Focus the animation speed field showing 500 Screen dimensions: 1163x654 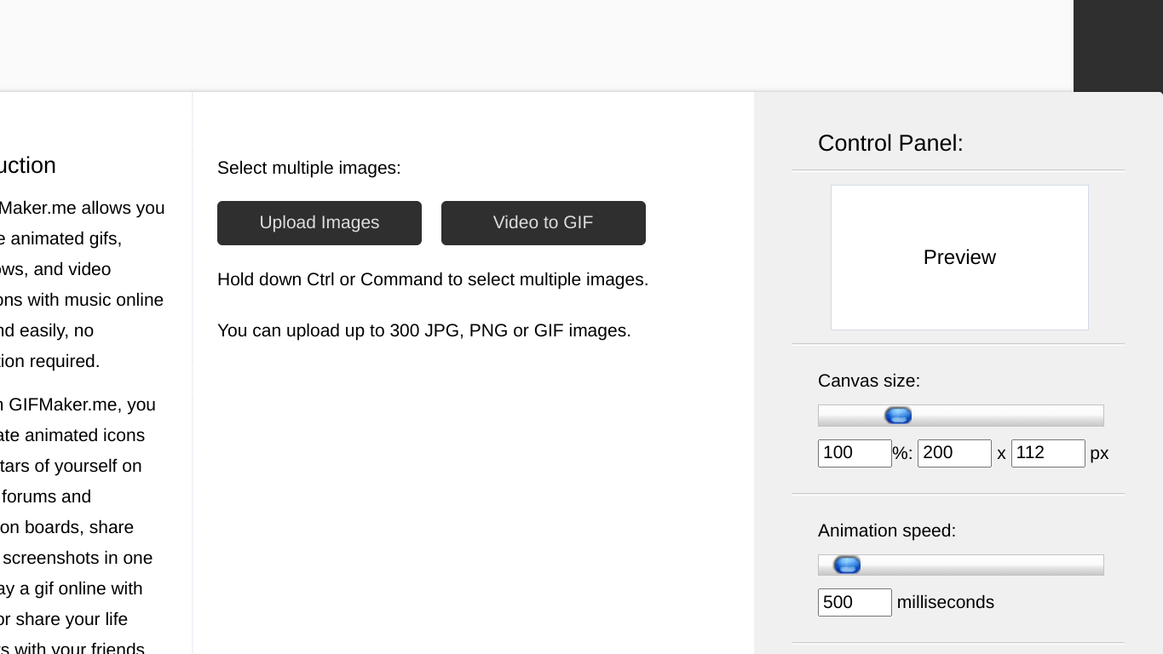click(855, 602)
